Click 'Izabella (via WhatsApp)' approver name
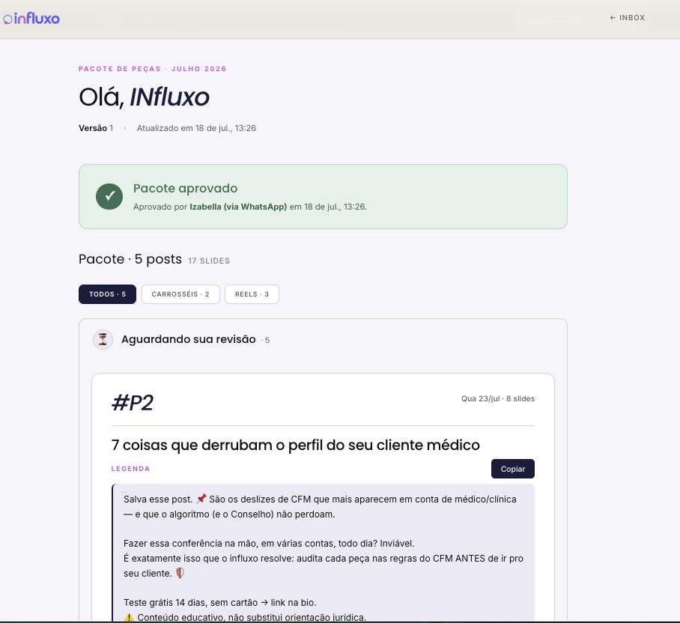Screen dimensions: 680x623 click(x=238, y=207)
